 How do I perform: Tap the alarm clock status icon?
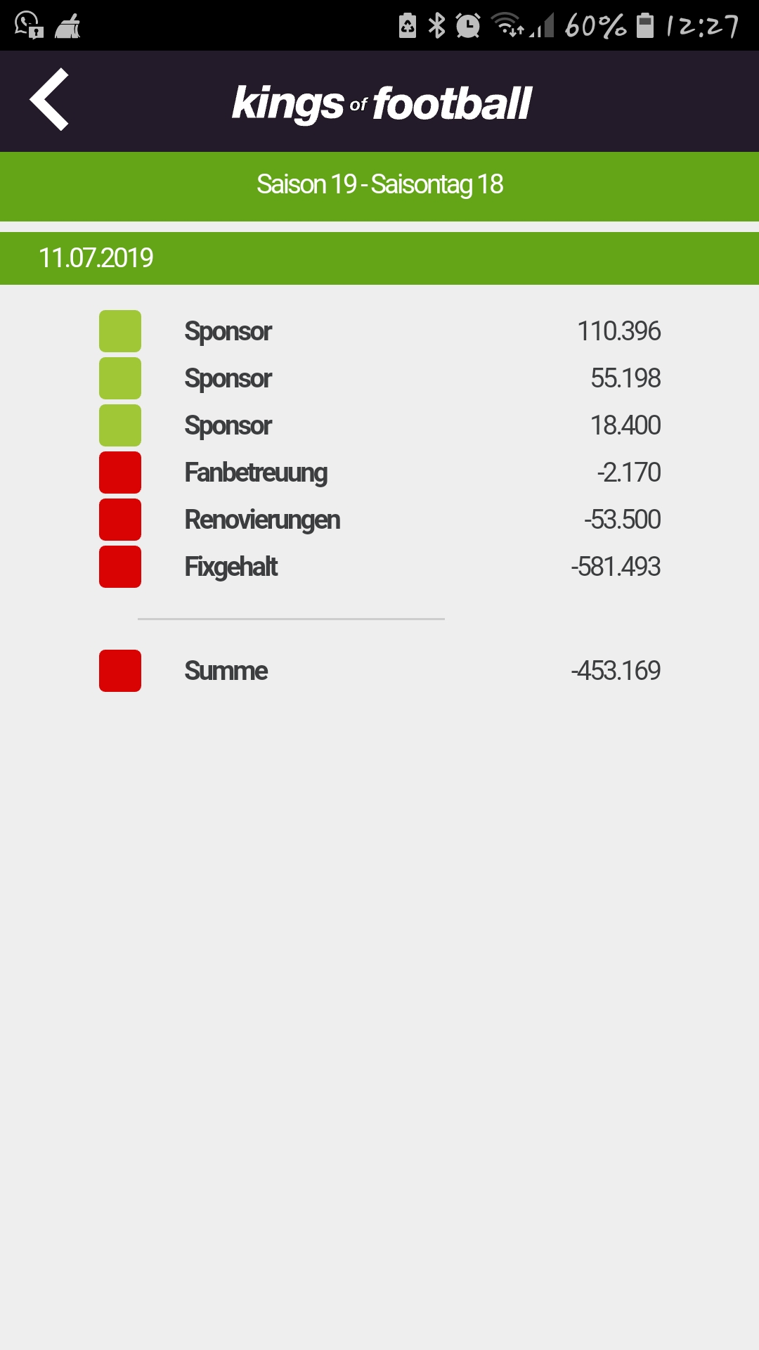[468, 26]
